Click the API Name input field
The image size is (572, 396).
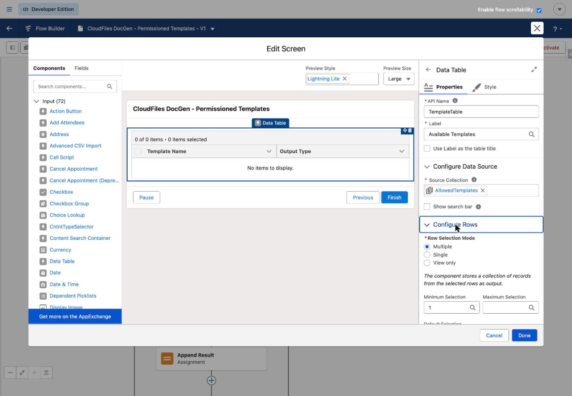[x=481, y=112]
